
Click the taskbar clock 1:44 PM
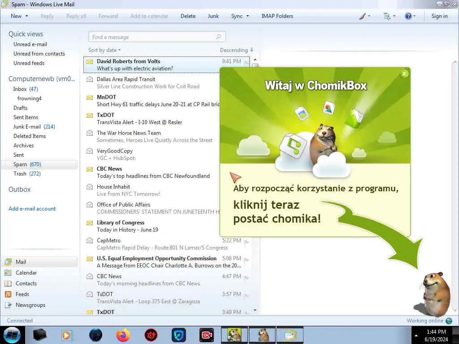[436, 332]
